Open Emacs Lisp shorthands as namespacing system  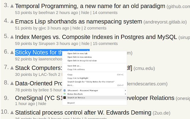(x=78, y=21)
